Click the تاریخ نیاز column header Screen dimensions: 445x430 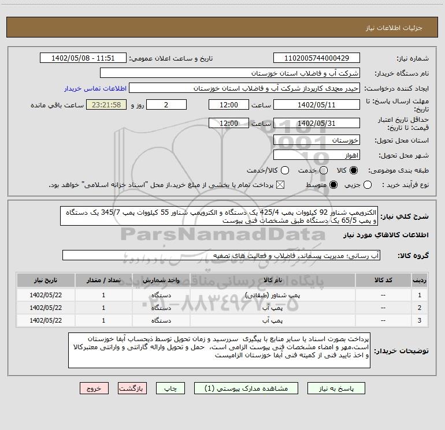coord(46,280)
